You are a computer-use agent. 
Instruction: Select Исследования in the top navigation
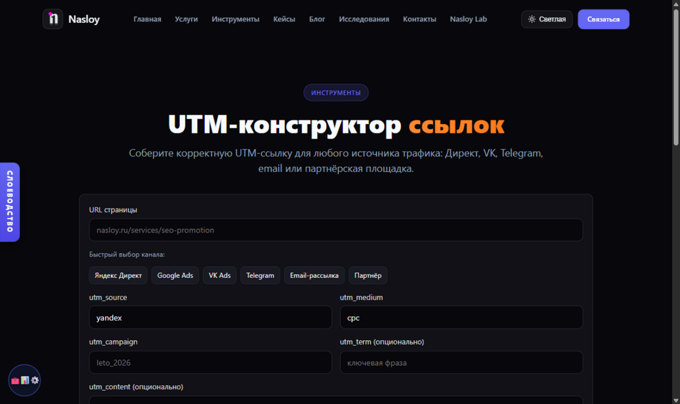point(364,19)
